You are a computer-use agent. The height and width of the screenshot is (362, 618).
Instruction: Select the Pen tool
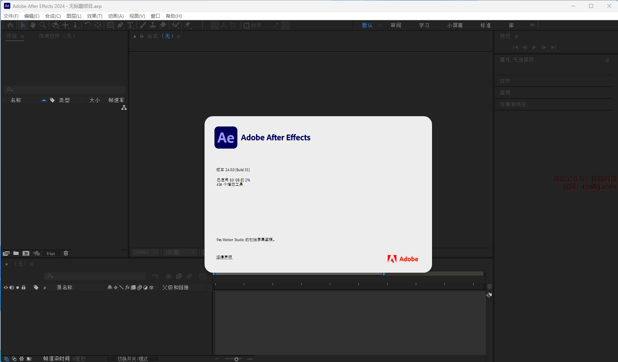[x=120, y=25]
